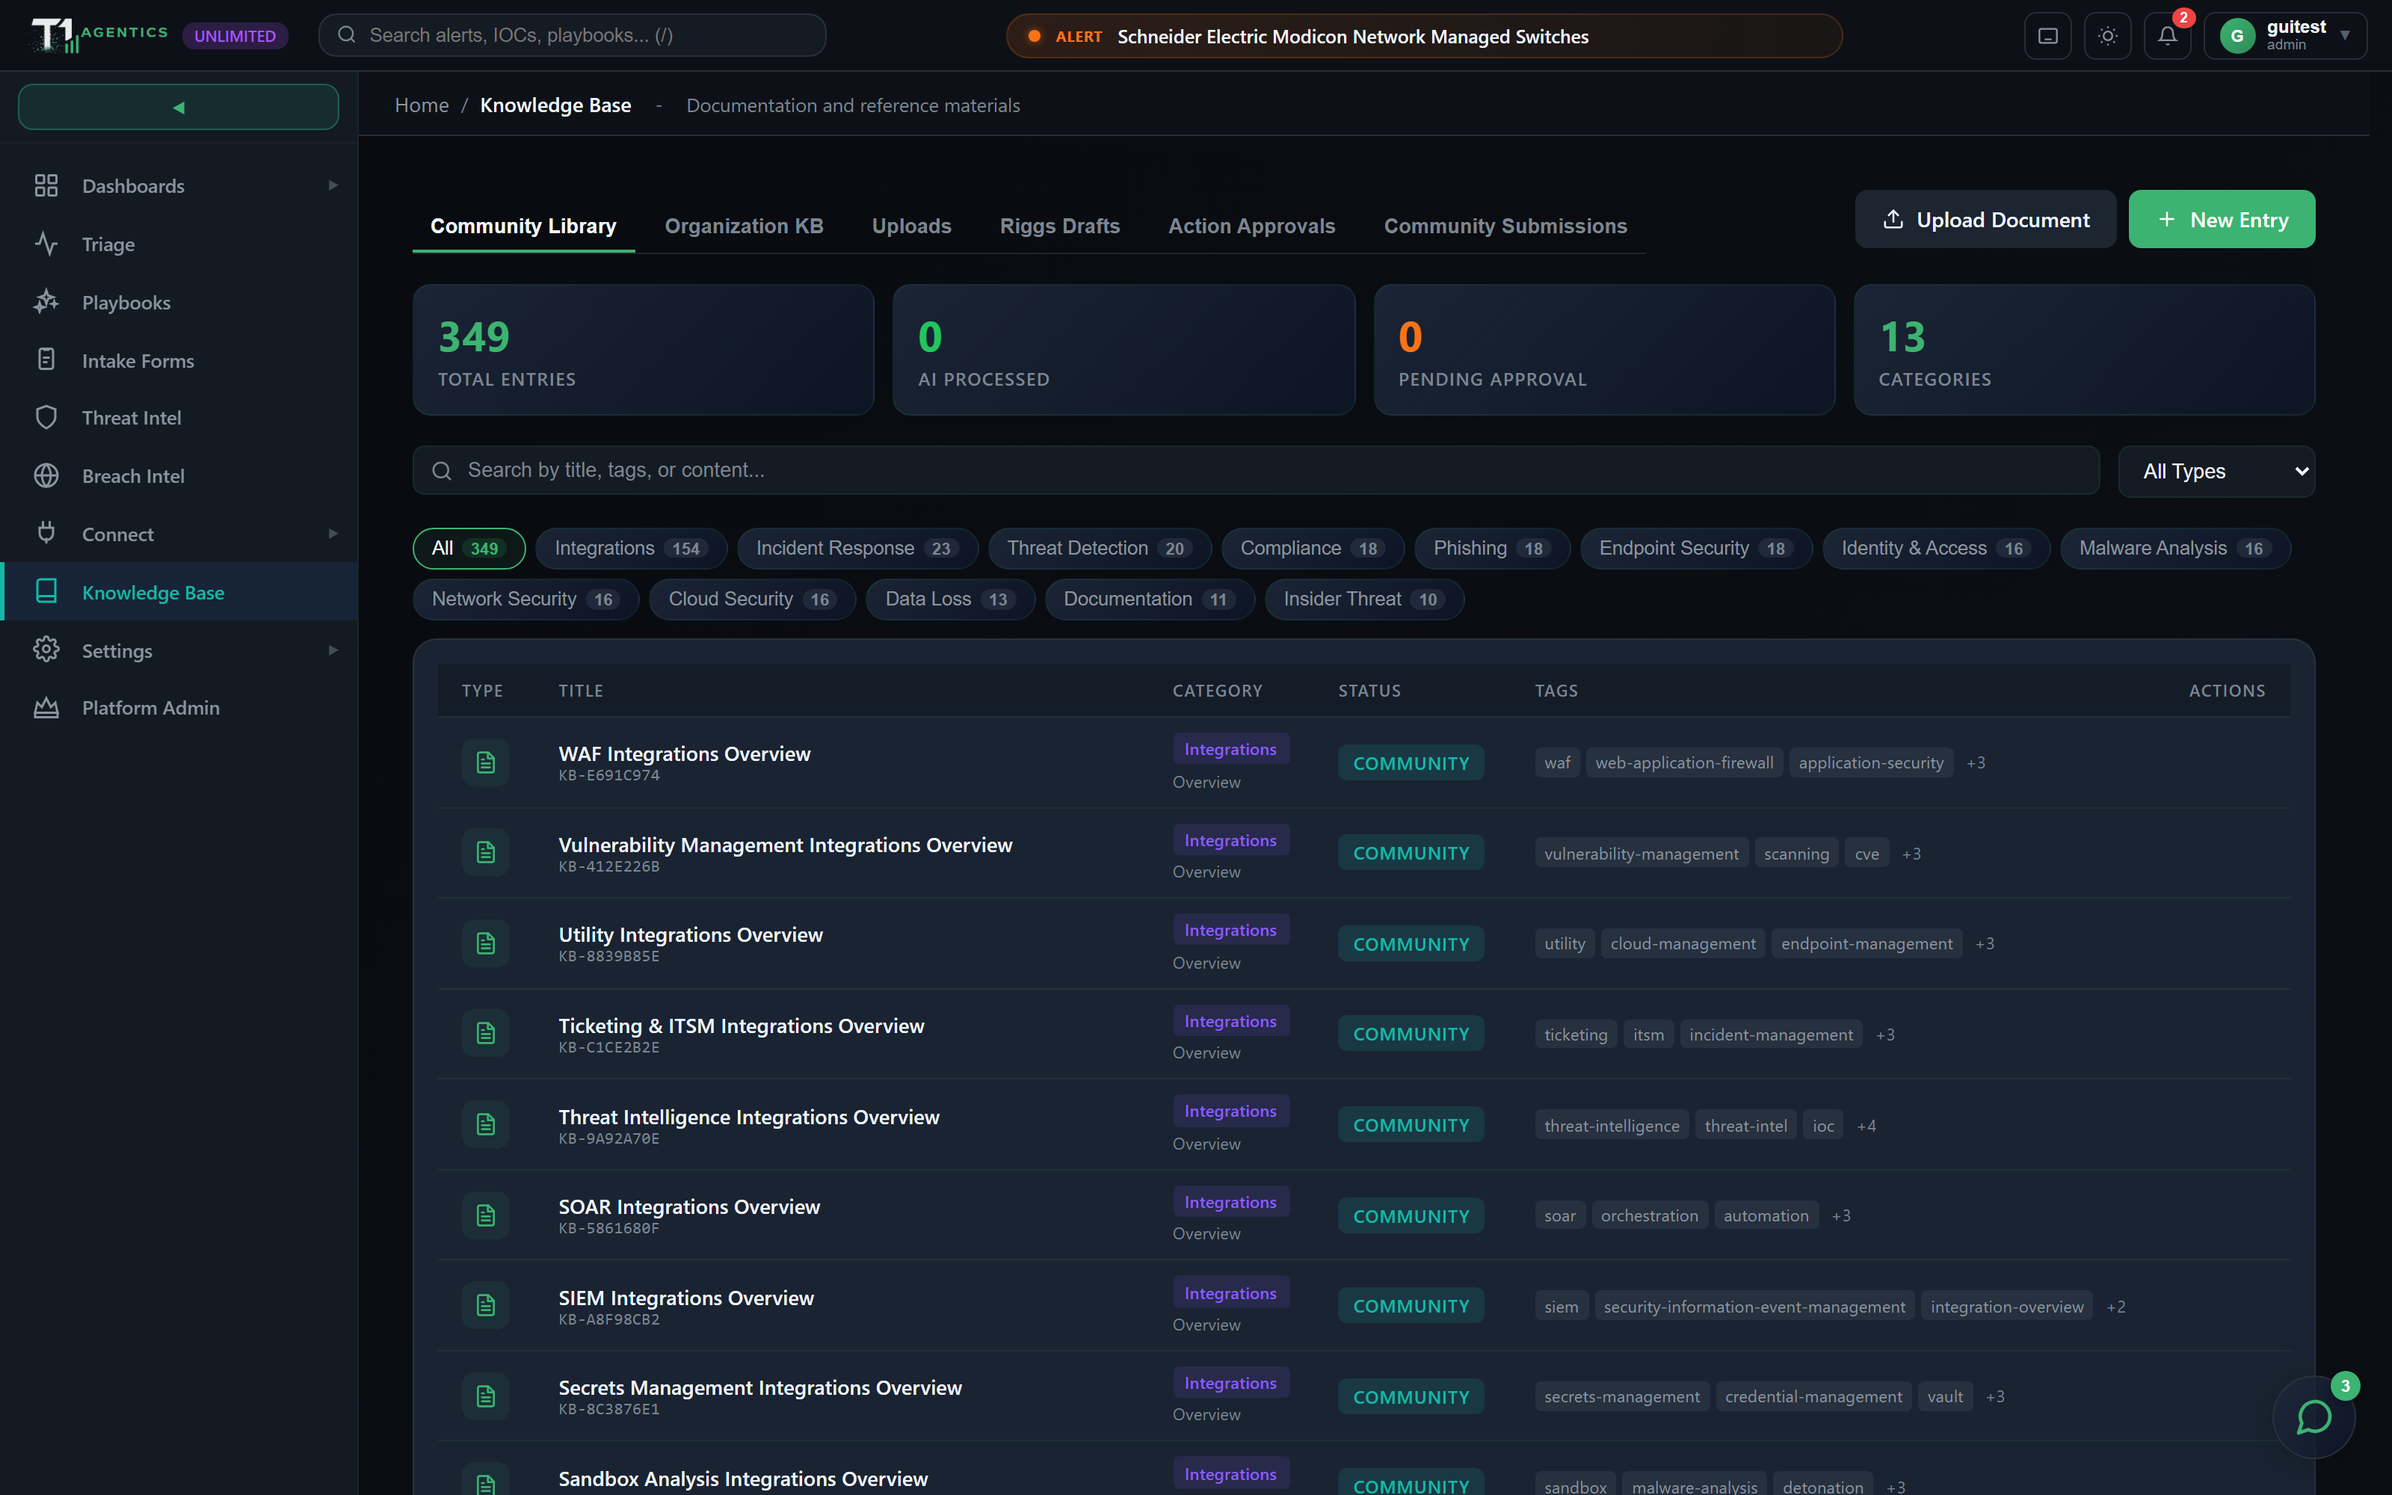The width and height of the screenshot is (2392, 1495).
Task: Click document icon for Threat Intelligence Integrations row
Action: pos(485,1124)
